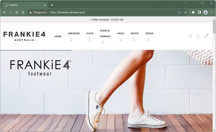The width and height of the screenshot is (216, 132).
Task: Open the FLATS menu item
Action: point(90,33)
